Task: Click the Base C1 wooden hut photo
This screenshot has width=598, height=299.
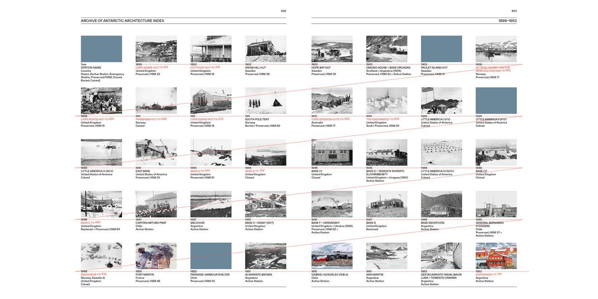Action: pyautogui.click(x=332, y=152)
